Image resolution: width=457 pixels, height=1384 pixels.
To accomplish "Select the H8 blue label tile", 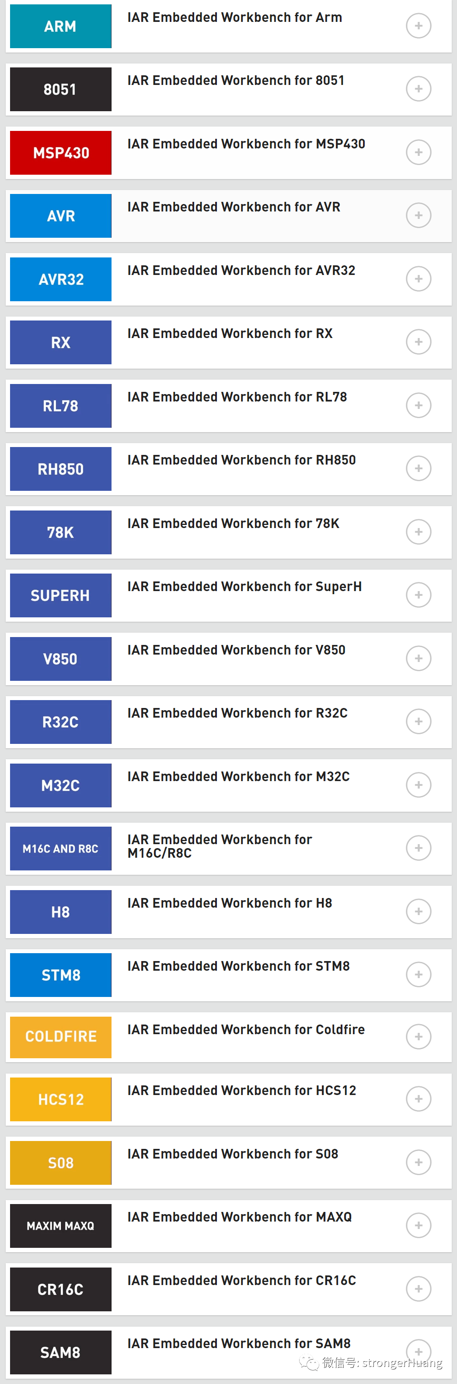I will [61, 912].
